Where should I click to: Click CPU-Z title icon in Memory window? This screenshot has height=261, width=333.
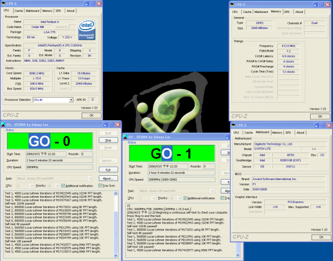click(x=232, y=5)
